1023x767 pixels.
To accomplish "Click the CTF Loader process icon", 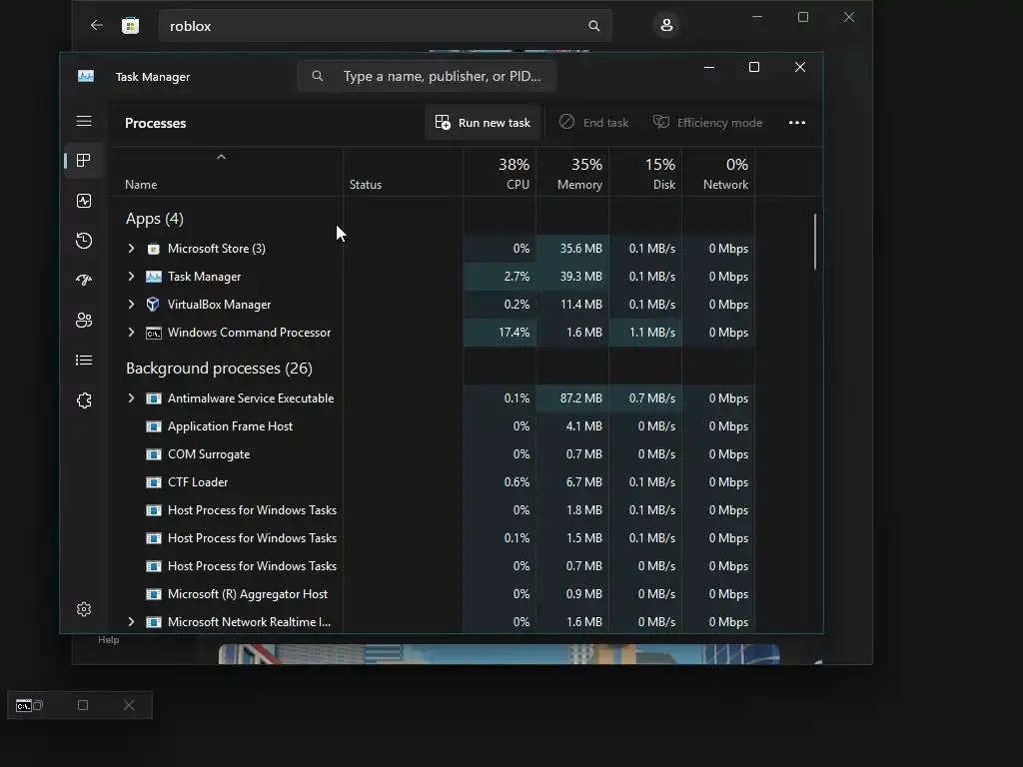I will (x=153, y=482).
